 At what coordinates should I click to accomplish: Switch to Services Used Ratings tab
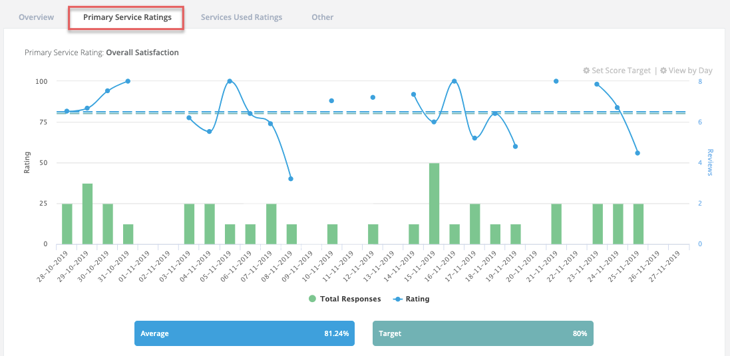point(242,17)
